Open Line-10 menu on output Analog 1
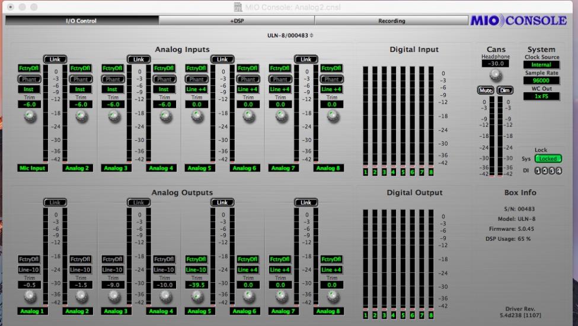The image size is (578, 326). tap(29, 270)
